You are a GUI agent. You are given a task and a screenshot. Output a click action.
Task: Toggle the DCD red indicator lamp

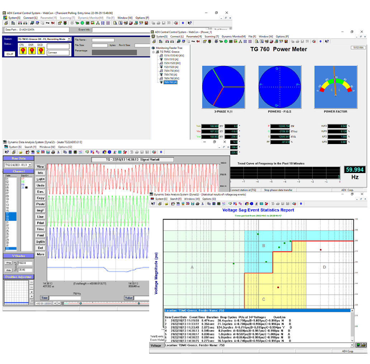(x=40, y=51)
